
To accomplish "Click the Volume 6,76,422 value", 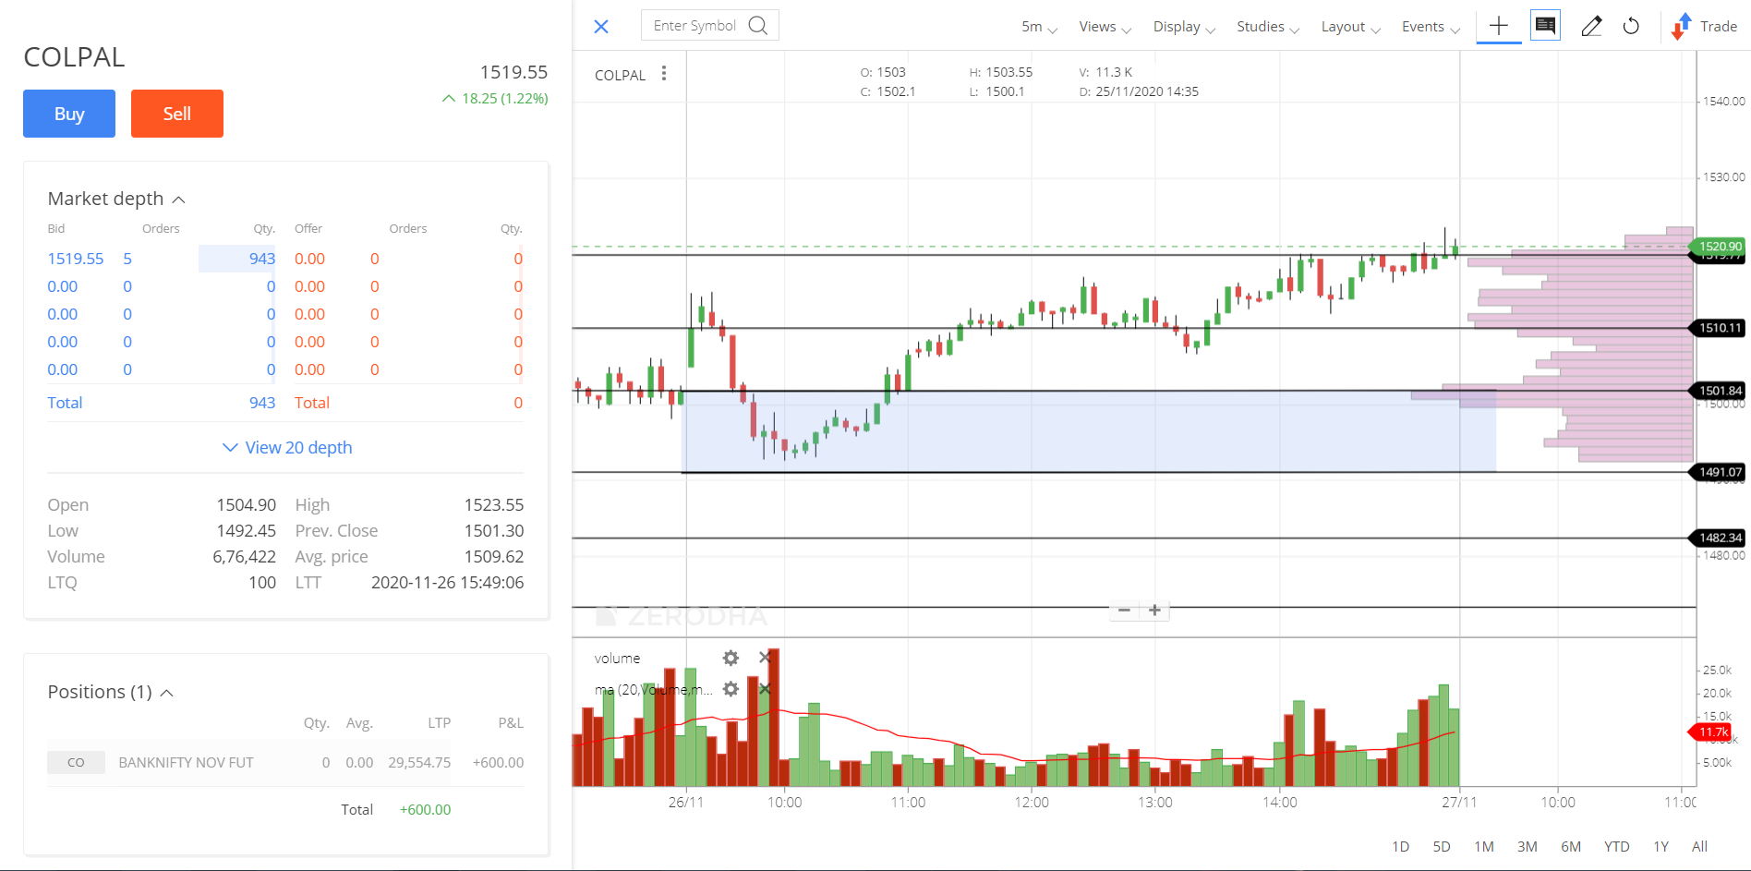I will 244,556.
